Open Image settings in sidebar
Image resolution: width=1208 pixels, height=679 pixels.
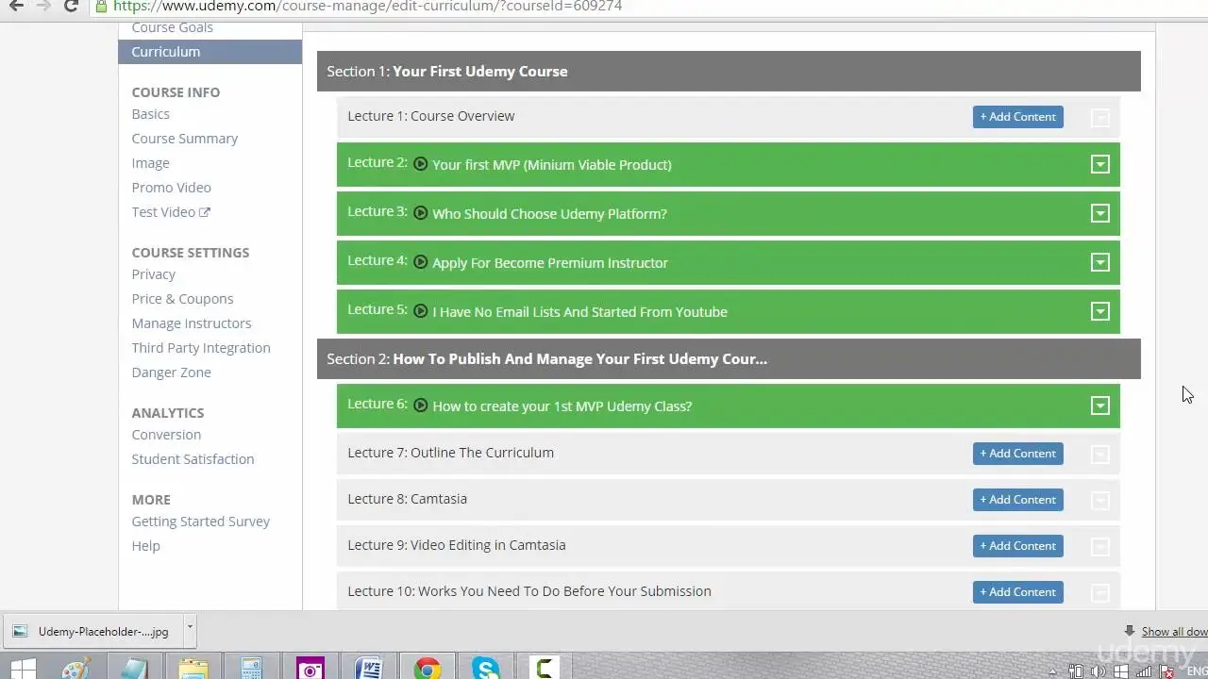click(150, 163)
